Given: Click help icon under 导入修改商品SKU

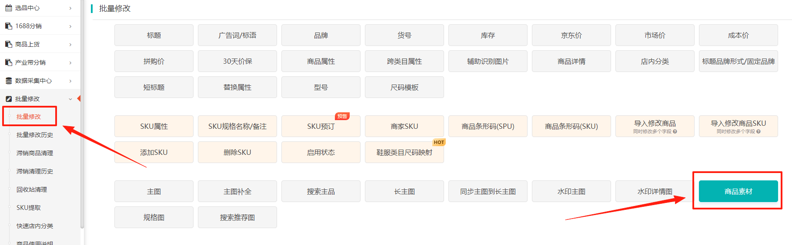Looking at the screenshot, I should pyautogui.click(x=758, y=131).
